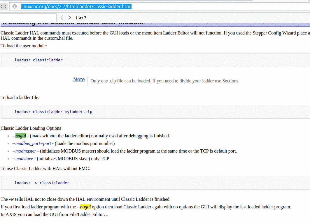Click 'loadusr classicladder' code line
Viewport: 310px width, 223px height.
[x=38, y=60]
